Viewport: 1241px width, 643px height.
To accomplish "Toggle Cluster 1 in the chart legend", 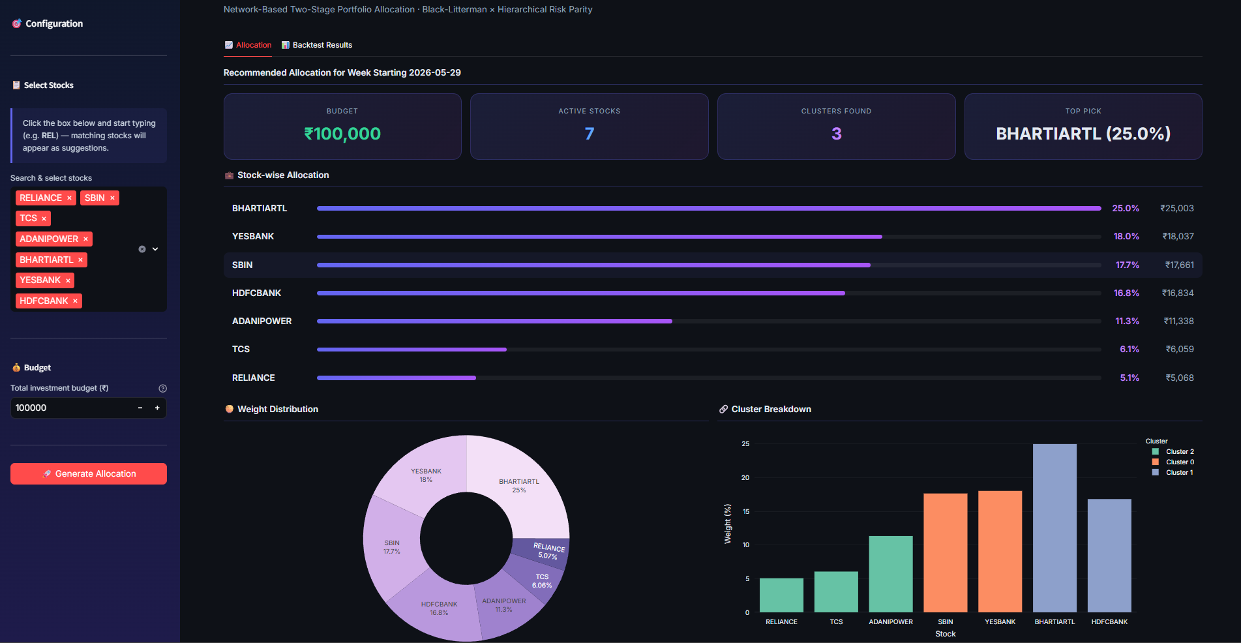I will pos(1173,473).
